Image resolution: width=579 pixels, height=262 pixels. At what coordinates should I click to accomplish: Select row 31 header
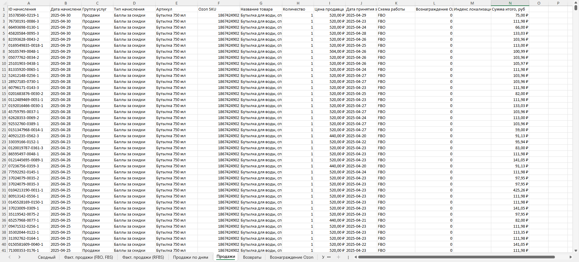click(x=4, y=190)
